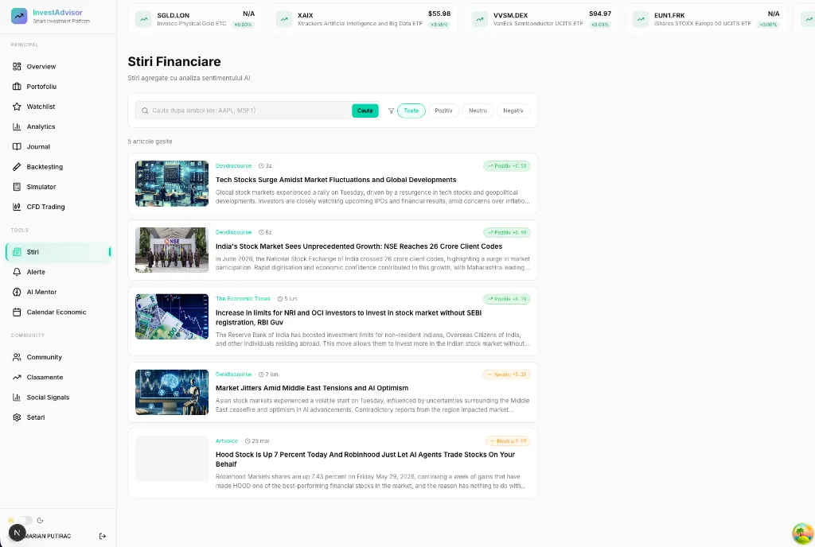Open Tech Stocks Surge article headline
Screen dimensions: 815x547
point(336,180)
